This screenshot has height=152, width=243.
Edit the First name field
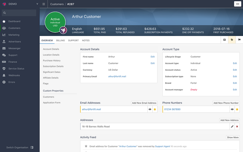(x=153, y=57)
